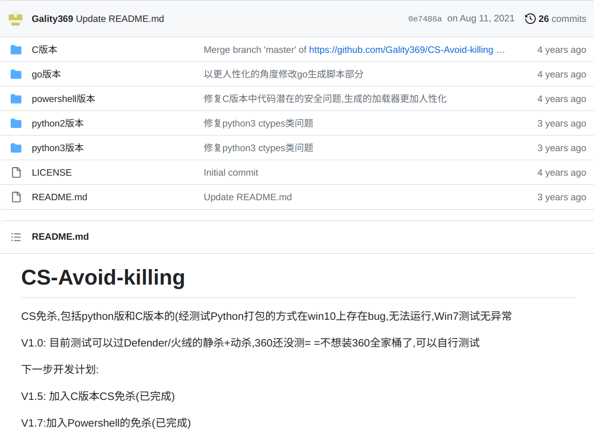Open Gality369 author profile link
Viewport: 594px width, 433px height.
coord(52,19)
